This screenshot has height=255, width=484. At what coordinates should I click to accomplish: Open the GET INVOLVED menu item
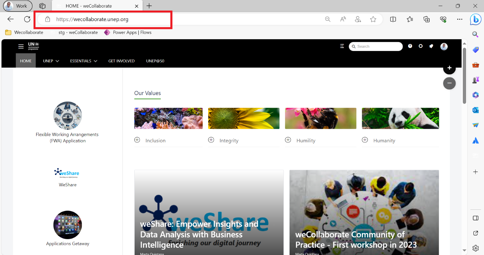(x=122, y=61)
